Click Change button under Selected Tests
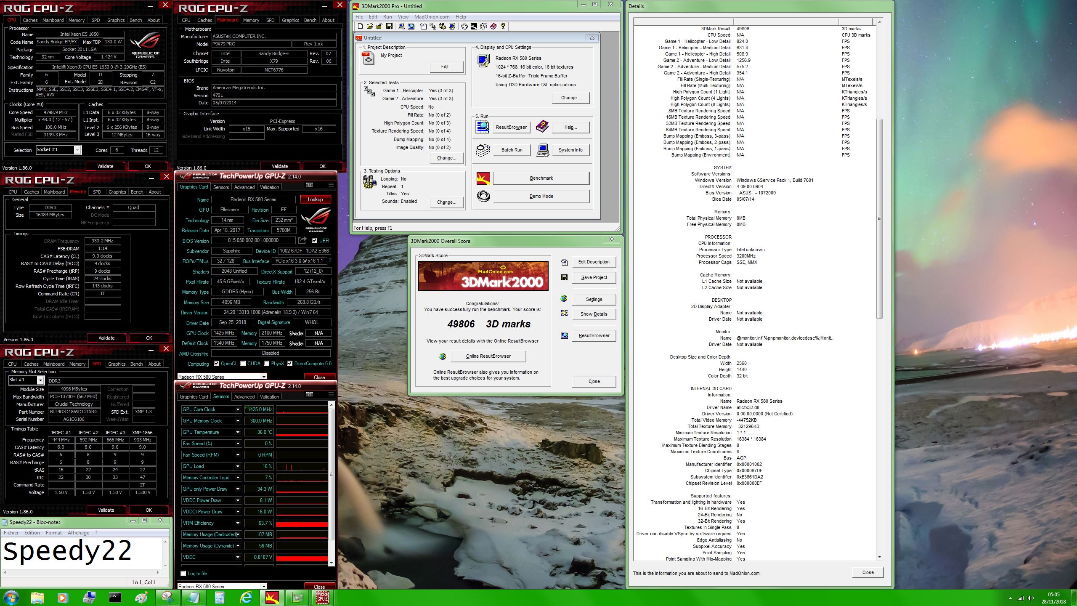Viewport: 1077px width, 606px height. 446,158
